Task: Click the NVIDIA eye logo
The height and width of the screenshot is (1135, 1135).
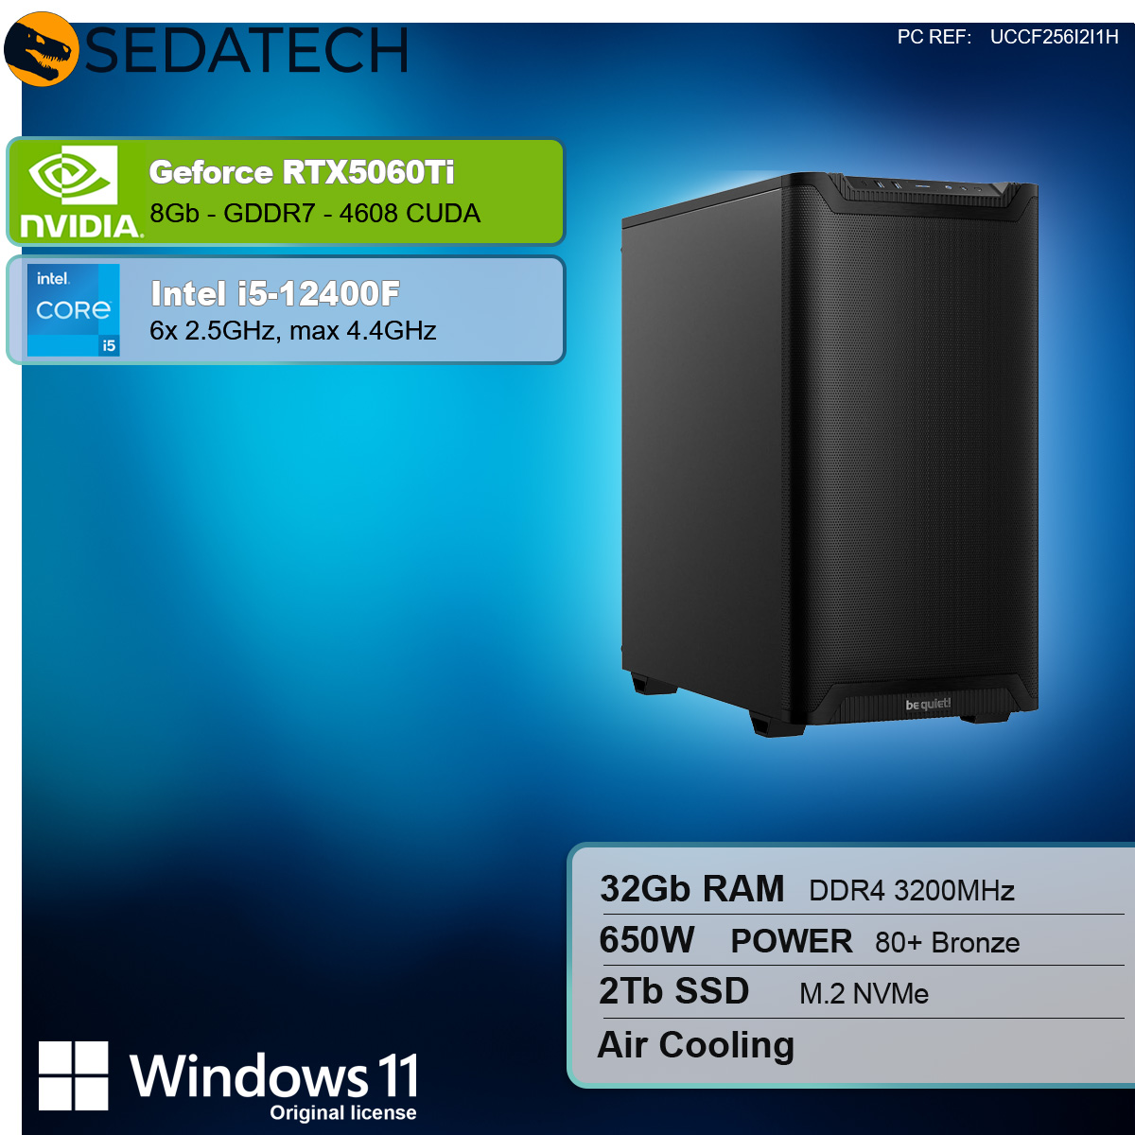Action: pos(73,174)
